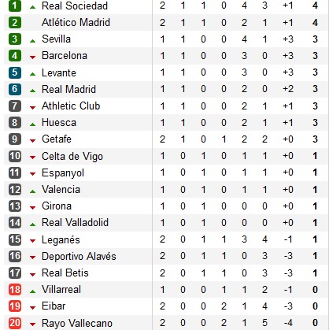Open the Rayo Vallecano team link

click(x=77, y=323)
